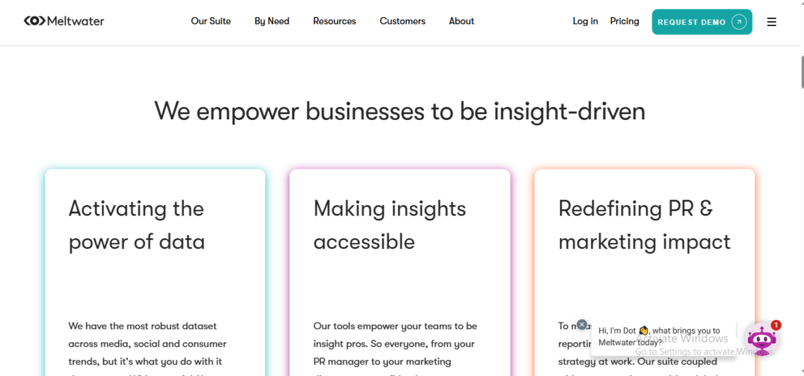
Task: Click the Meltwater logo icon
Action: 34,21
